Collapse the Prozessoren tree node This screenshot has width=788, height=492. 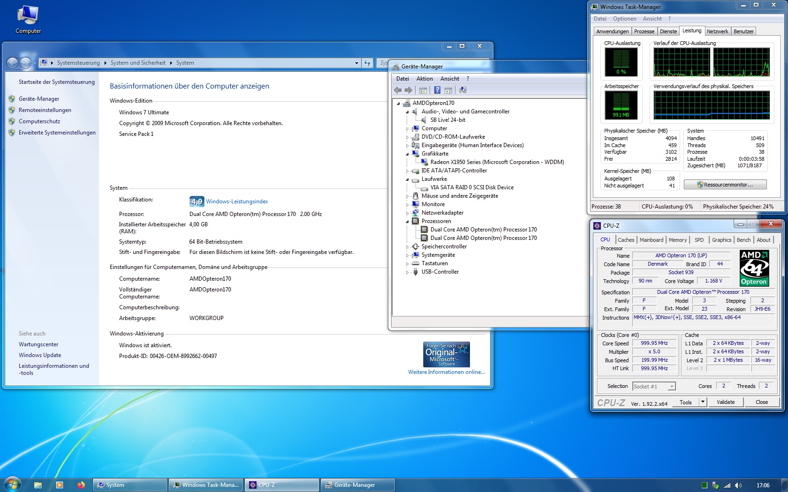tap(407, 222)
